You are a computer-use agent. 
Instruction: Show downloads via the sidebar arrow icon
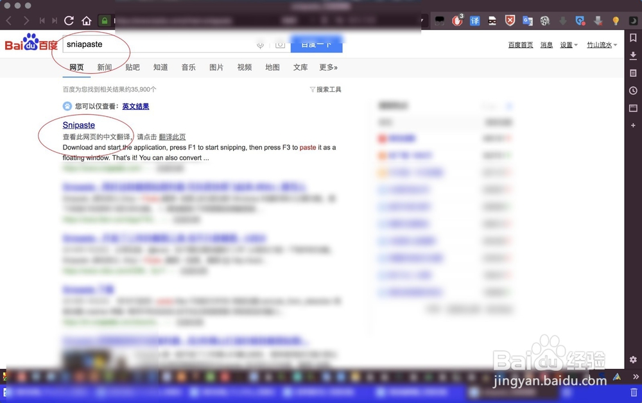coord(634,55)
